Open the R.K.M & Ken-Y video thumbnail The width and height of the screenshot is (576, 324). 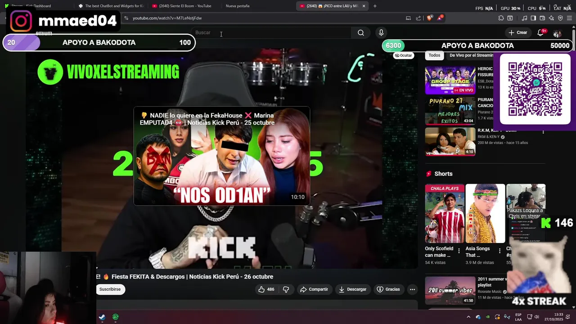click(450, 141)
